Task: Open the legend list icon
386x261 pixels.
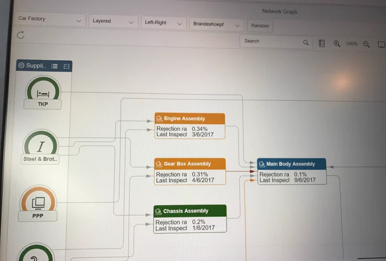Action: [x=321, y=43]
